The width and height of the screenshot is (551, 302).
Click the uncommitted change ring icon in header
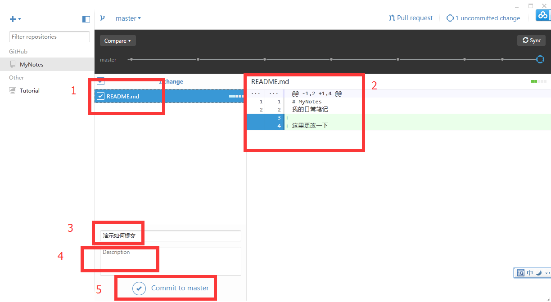(450, 18)
